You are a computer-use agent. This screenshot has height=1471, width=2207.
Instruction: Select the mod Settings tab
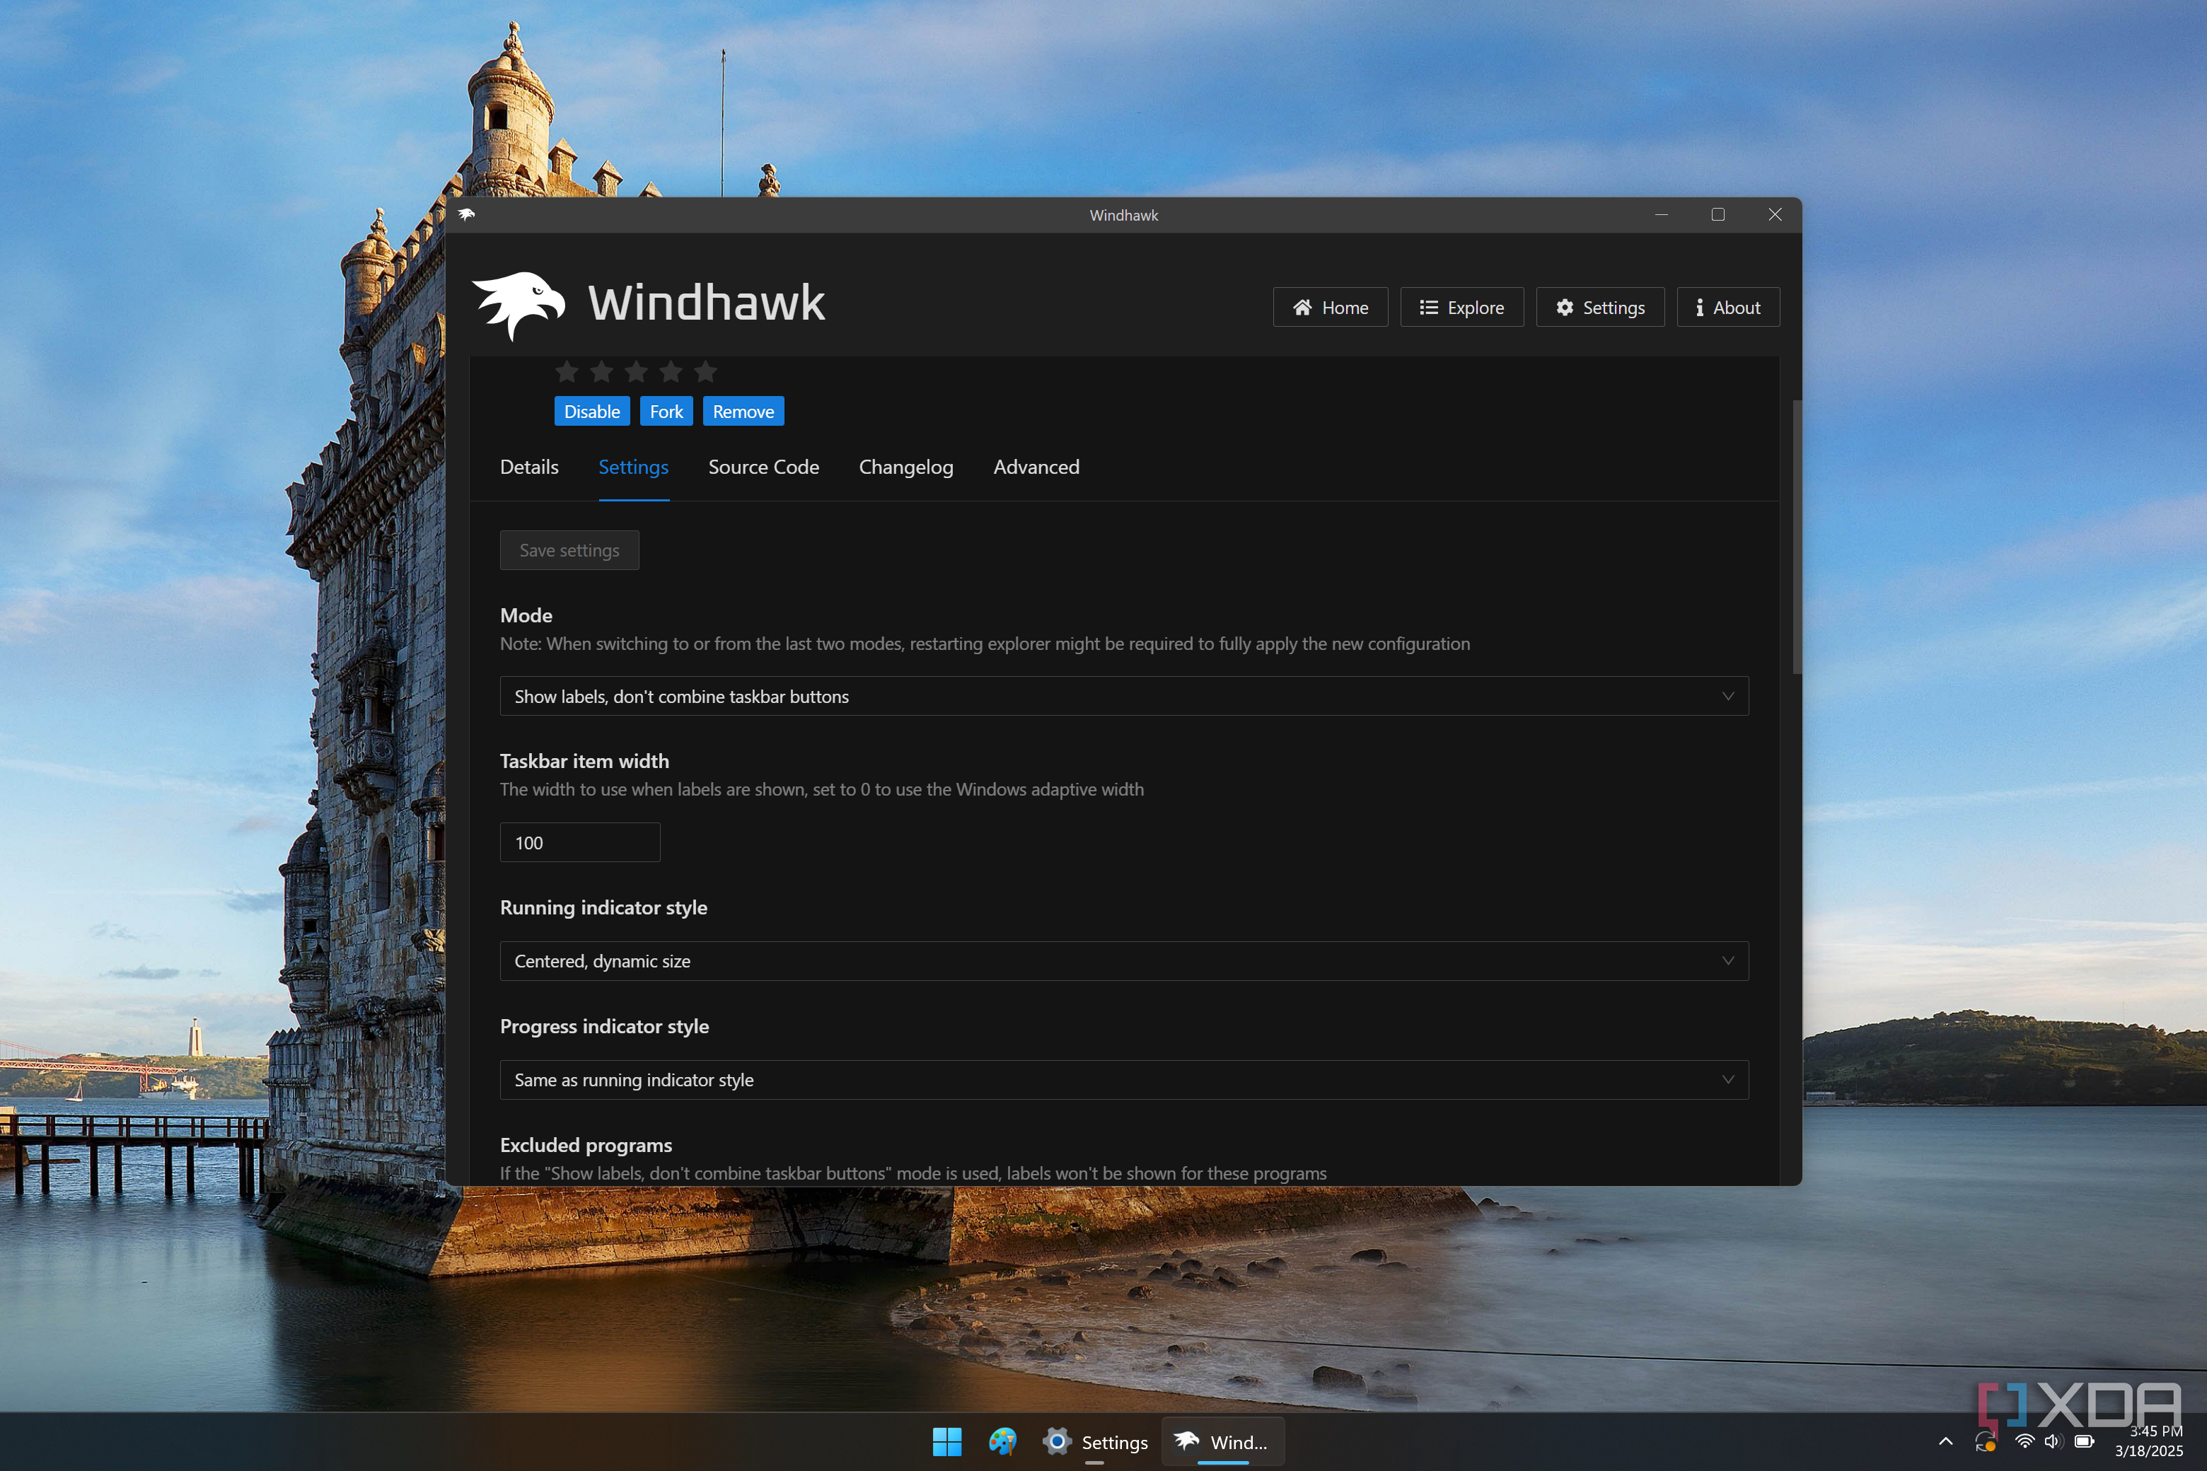pyautogui.click(x=633, y=466)
